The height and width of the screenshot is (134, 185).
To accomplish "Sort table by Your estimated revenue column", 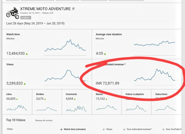I will pyautogui.click(x=137, y=129).
